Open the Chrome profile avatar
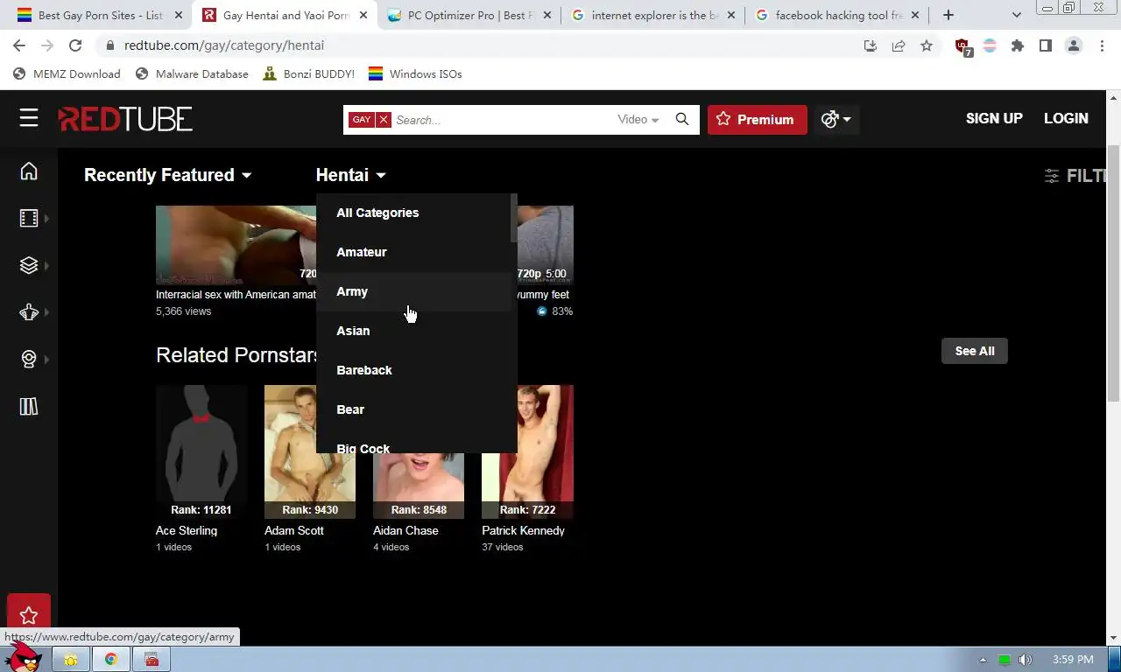The width and height of the screenshot is (1121, 672). pyautogui.click(x=1074, y=45)
